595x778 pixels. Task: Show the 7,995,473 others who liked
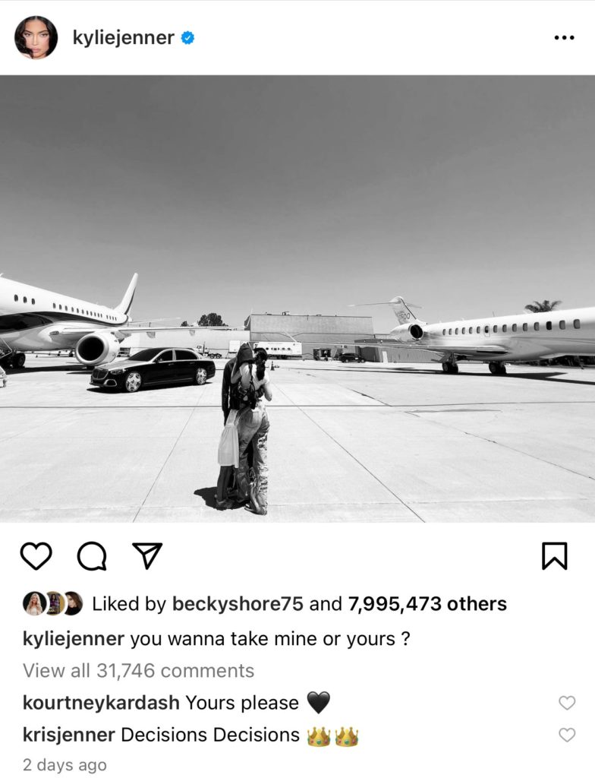(427, 604)
